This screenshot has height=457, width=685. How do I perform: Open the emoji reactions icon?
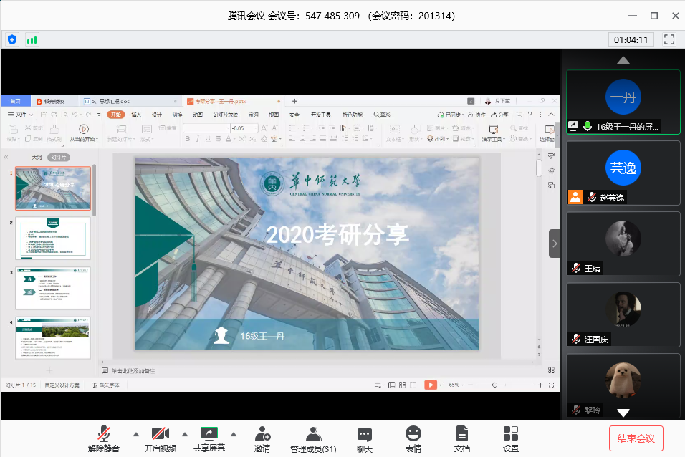[413, 439]
